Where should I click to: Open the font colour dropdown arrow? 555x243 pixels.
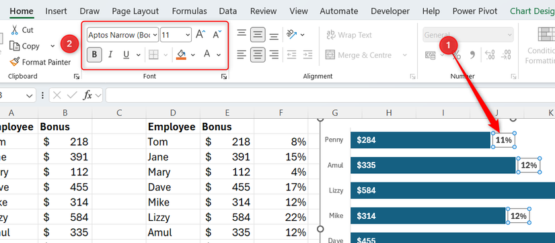point(219,55)
